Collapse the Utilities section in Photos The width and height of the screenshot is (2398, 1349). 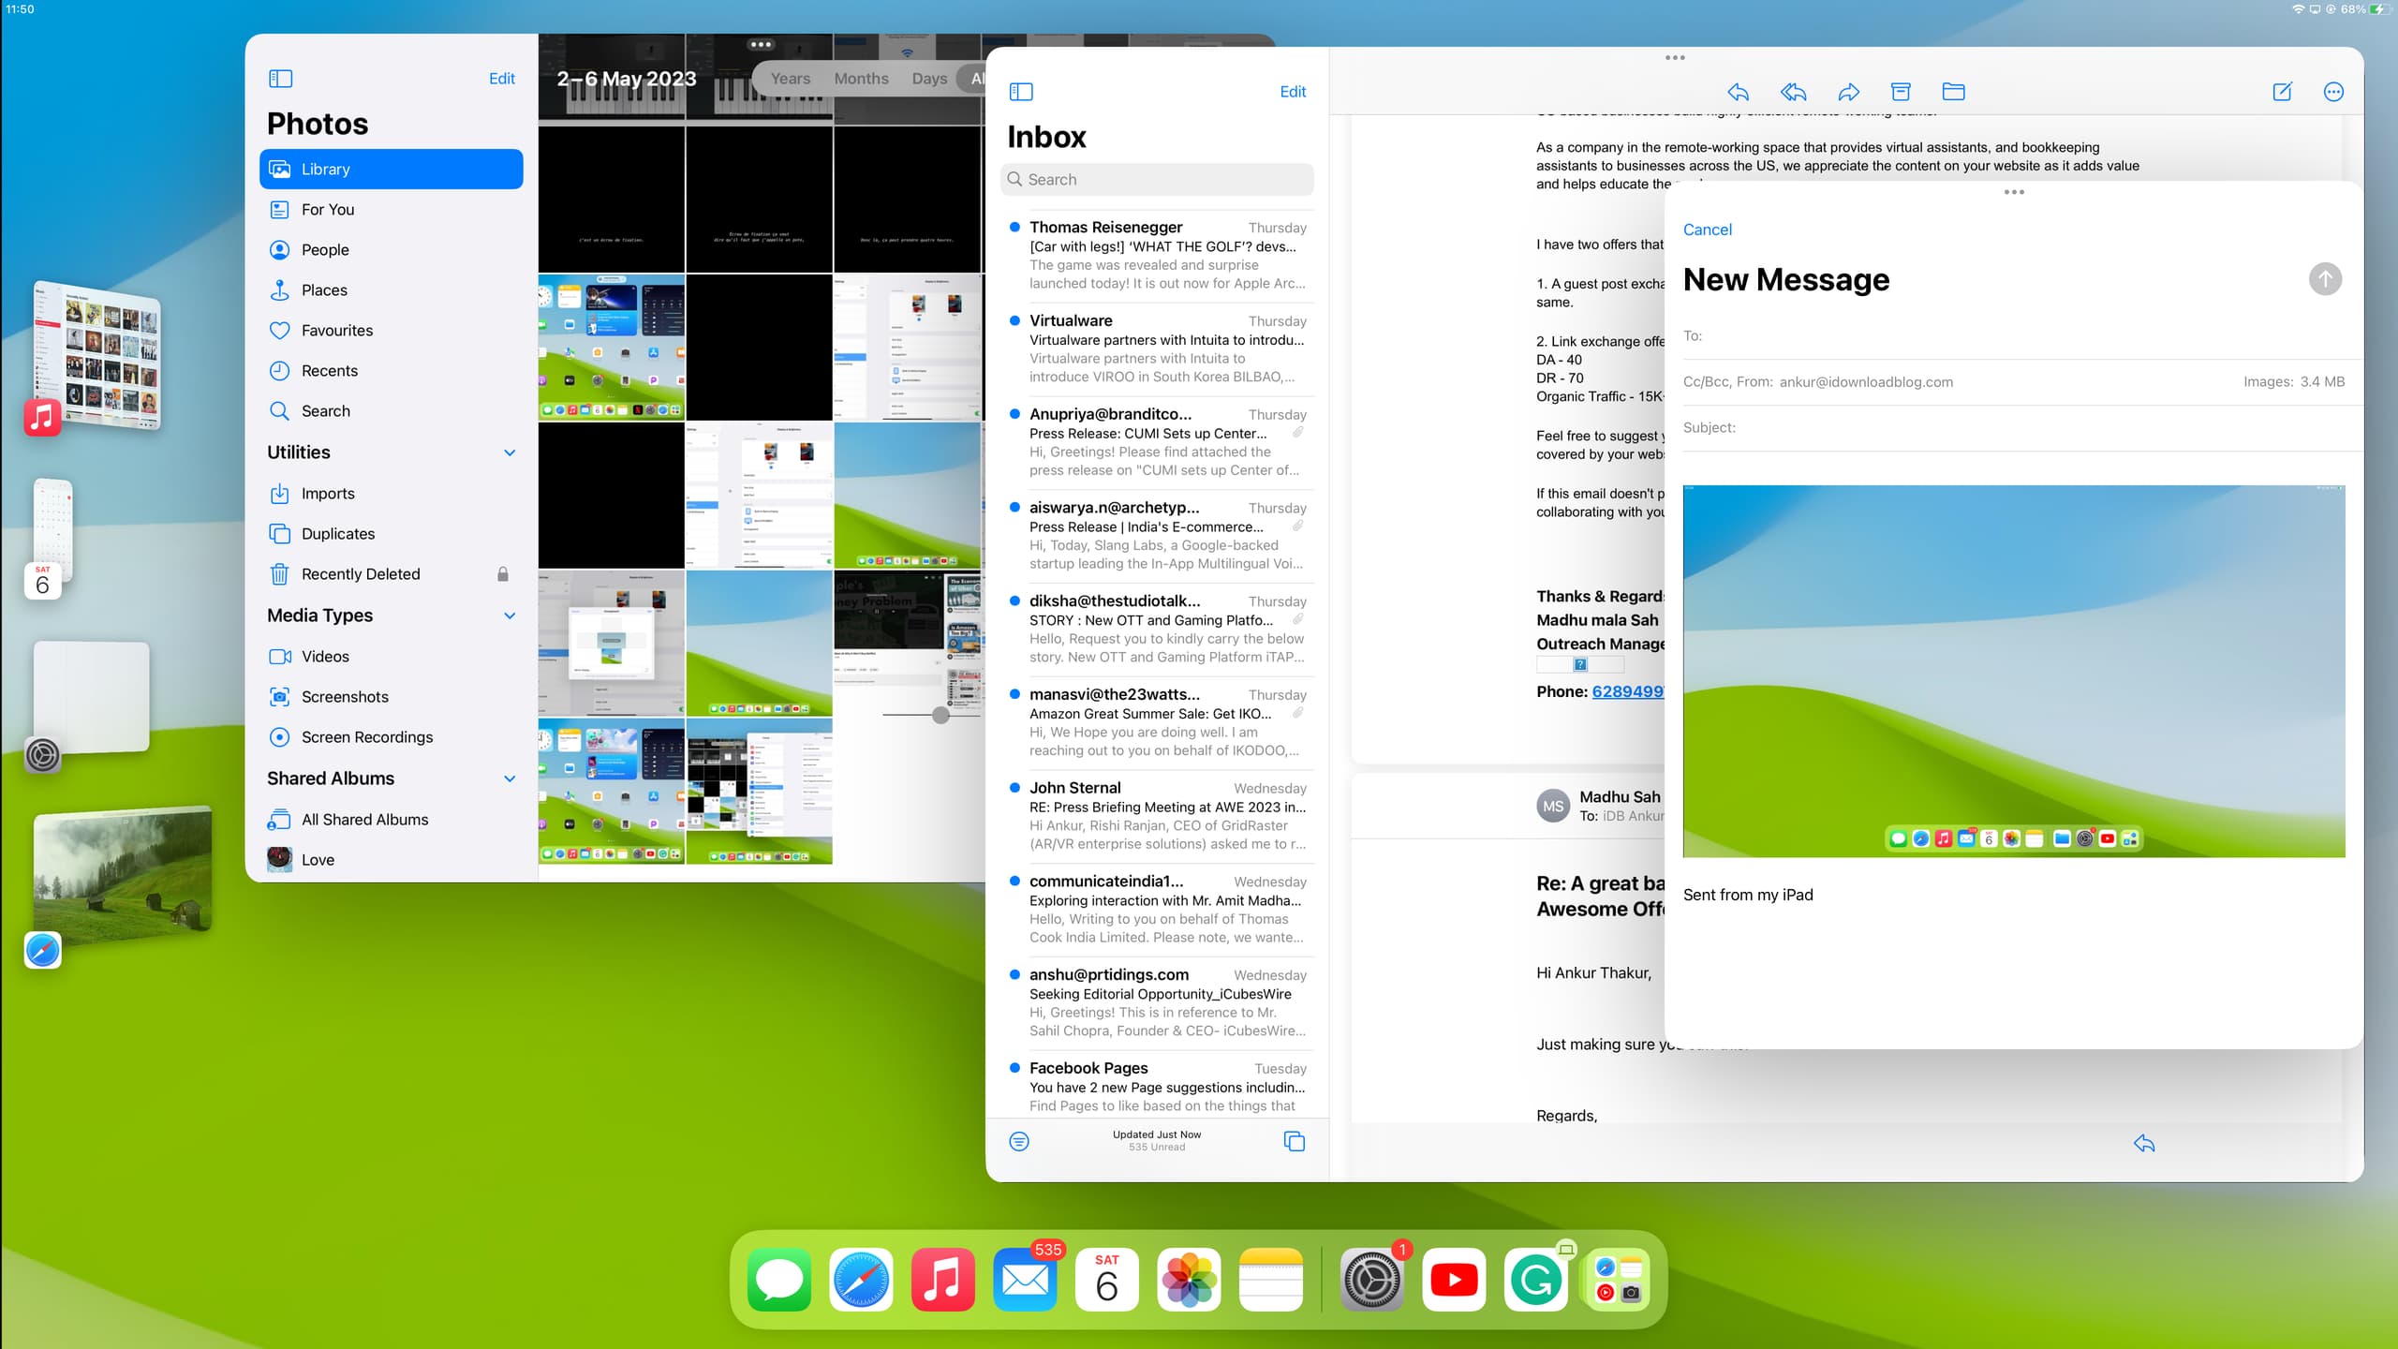coord(510,452)
